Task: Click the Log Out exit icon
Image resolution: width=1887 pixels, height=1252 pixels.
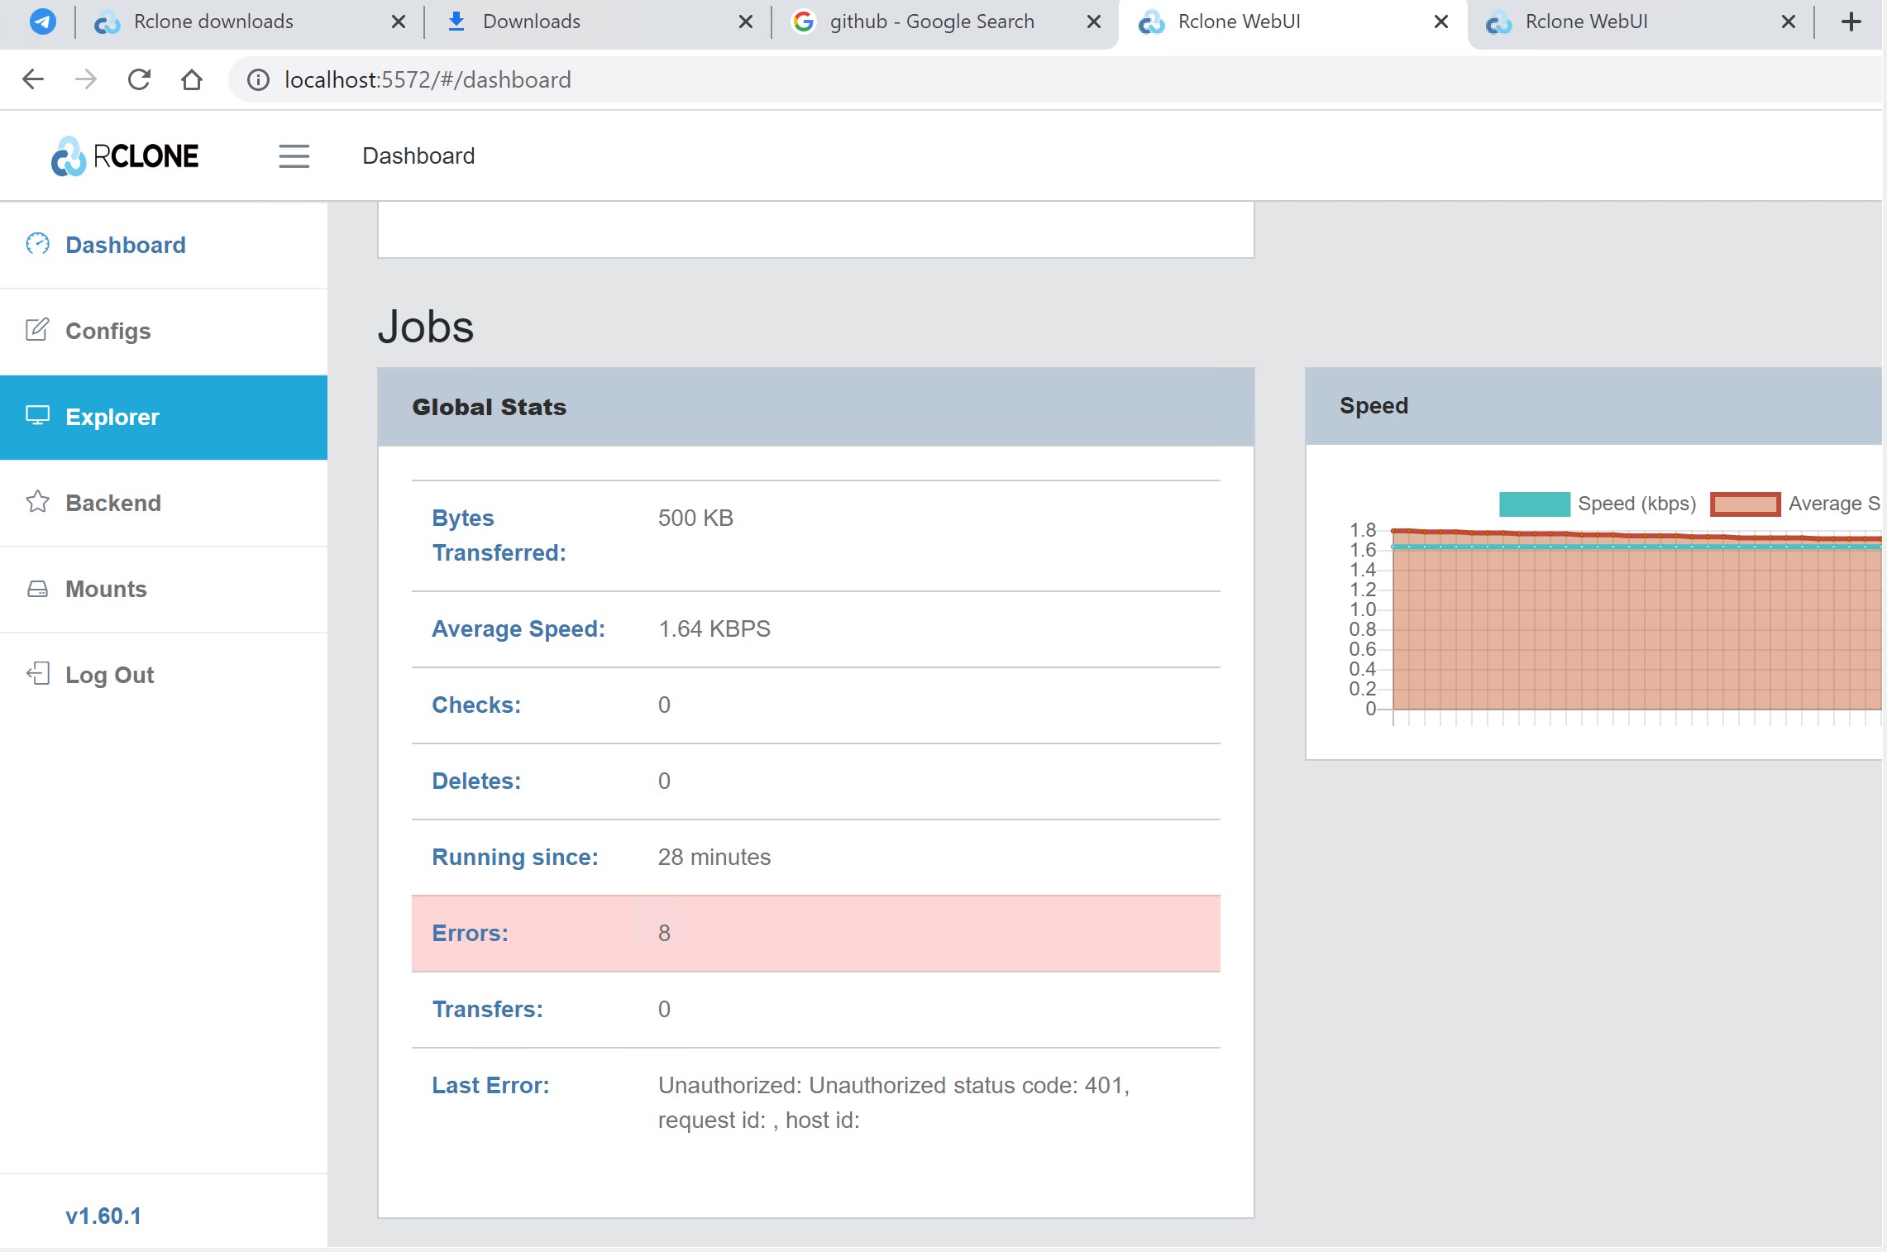Action: pyautogui.click(x=38, y=675)
